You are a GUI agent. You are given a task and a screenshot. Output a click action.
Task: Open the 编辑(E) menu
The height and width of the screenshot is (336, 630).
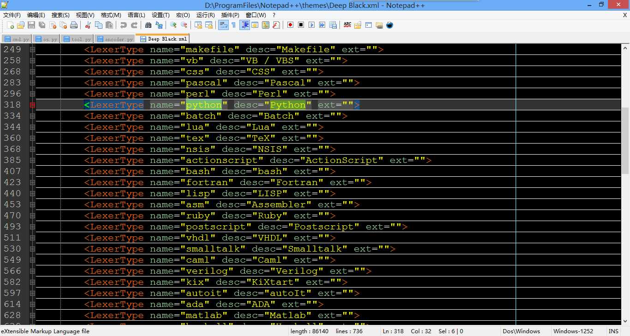(x=36, y=15)
